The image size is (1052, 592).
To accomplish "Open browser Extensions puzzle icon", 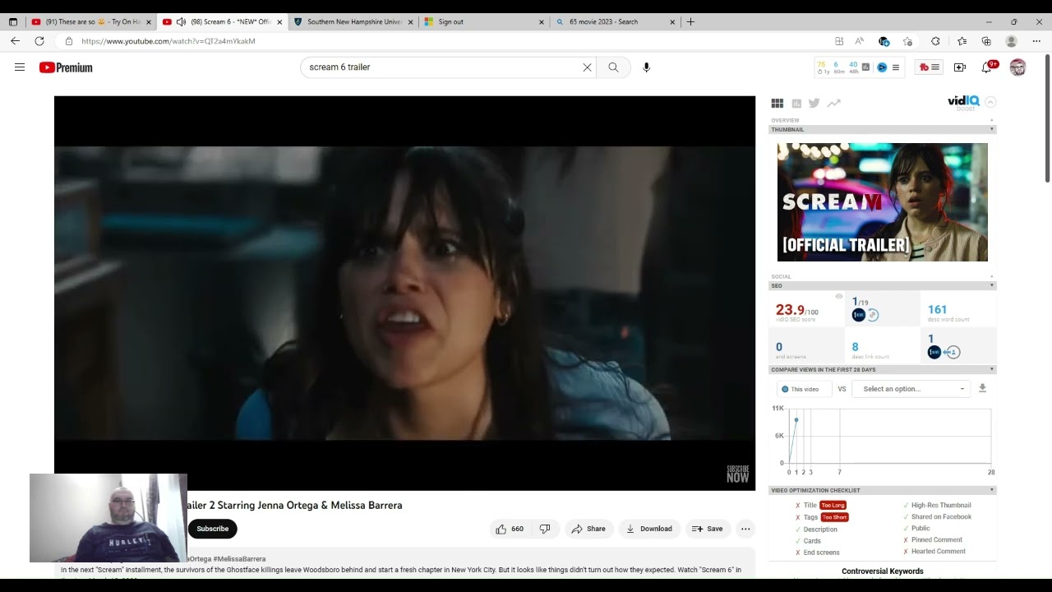I will pyautogui.click(x=935, y=41).
